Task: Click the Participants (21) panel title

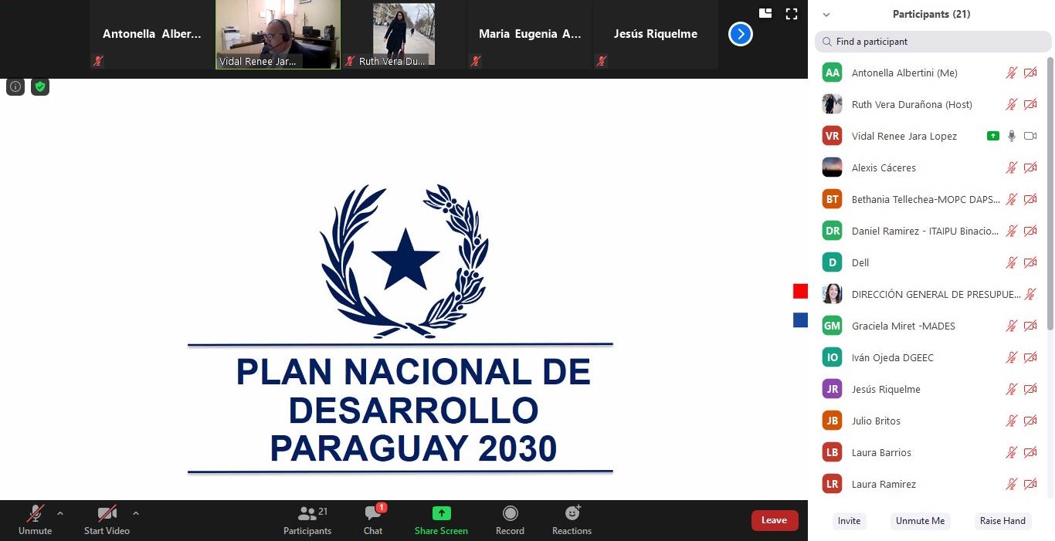Action: pyautogui.click(x=931, y=14)
